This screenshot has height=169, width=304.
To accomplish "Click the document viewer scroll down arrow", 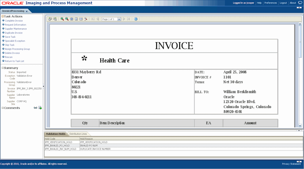I will pos(300,126).
